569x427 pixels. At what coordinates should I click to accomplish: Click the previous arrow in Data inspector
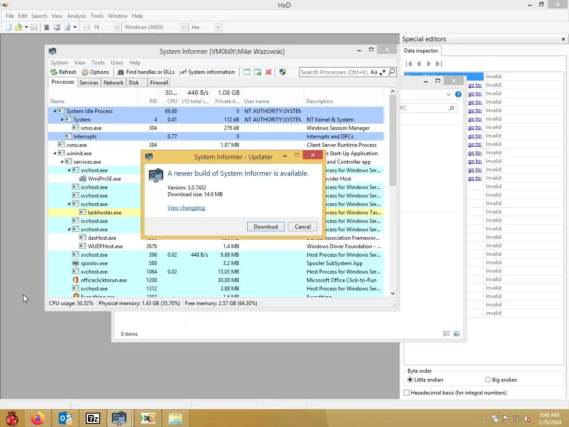419,64
